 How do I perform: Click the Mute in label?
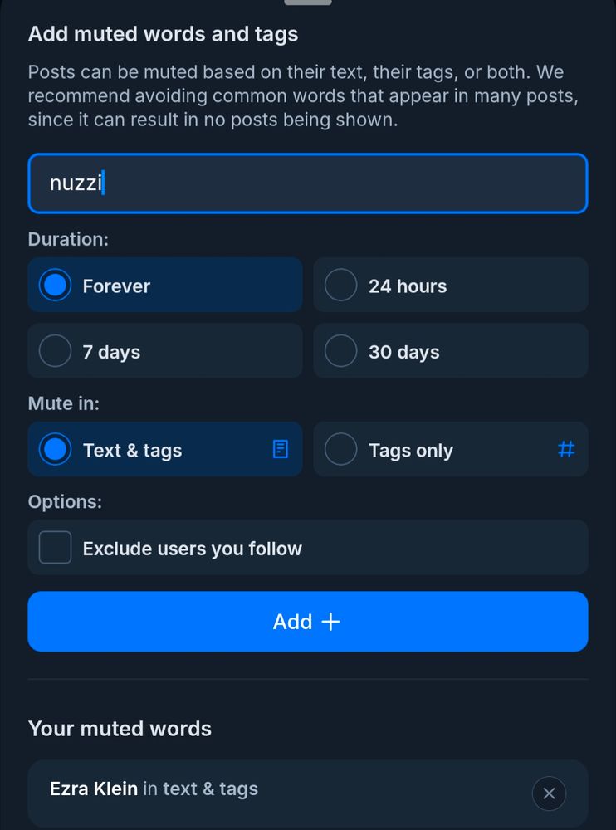tap(63, 403)
